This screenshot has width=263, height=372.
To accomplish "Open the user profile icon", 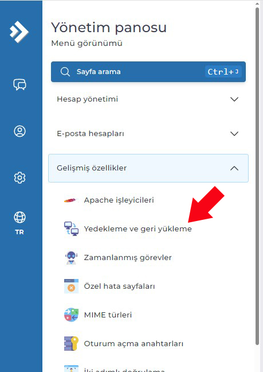I will [x=19, y=131].
